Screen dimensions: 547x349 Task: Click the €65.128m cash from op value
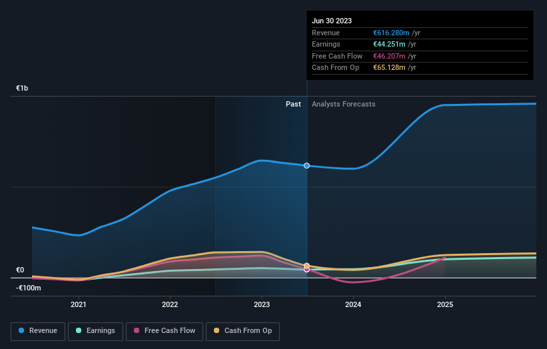[x=389, y=68]
